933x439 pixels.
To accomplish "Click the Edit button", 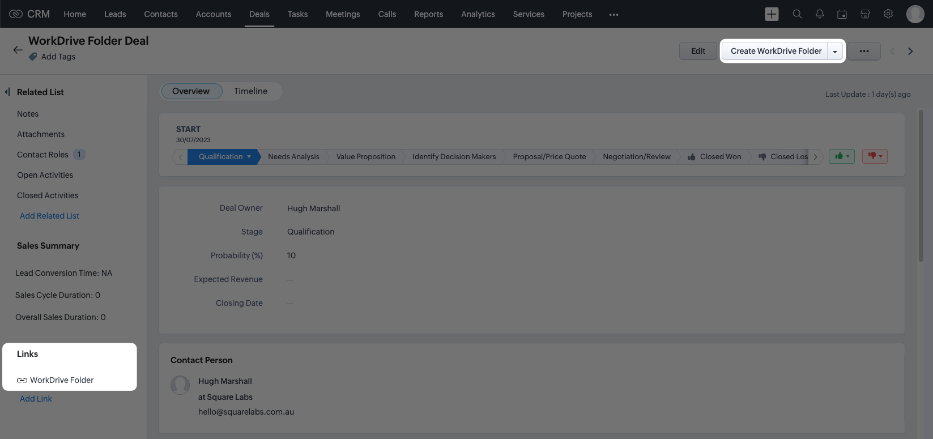I will pos(698,51).
